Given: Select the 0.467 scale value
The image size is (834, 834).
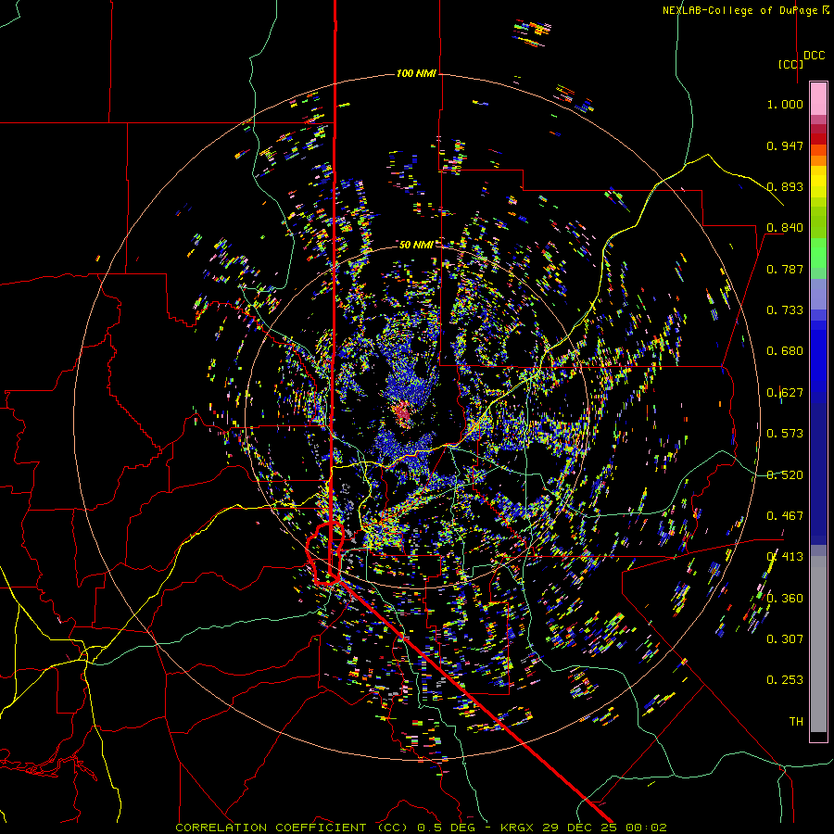Looking at the screenshot, I should 785,516.
